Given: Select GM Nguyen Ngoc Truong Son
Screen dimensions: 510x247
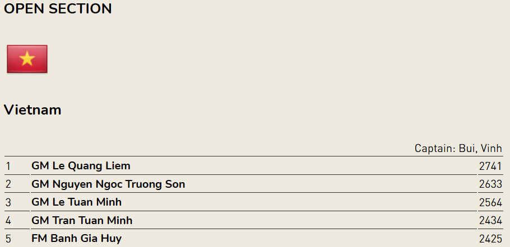Looking at the screenshot, I should 108,184.
